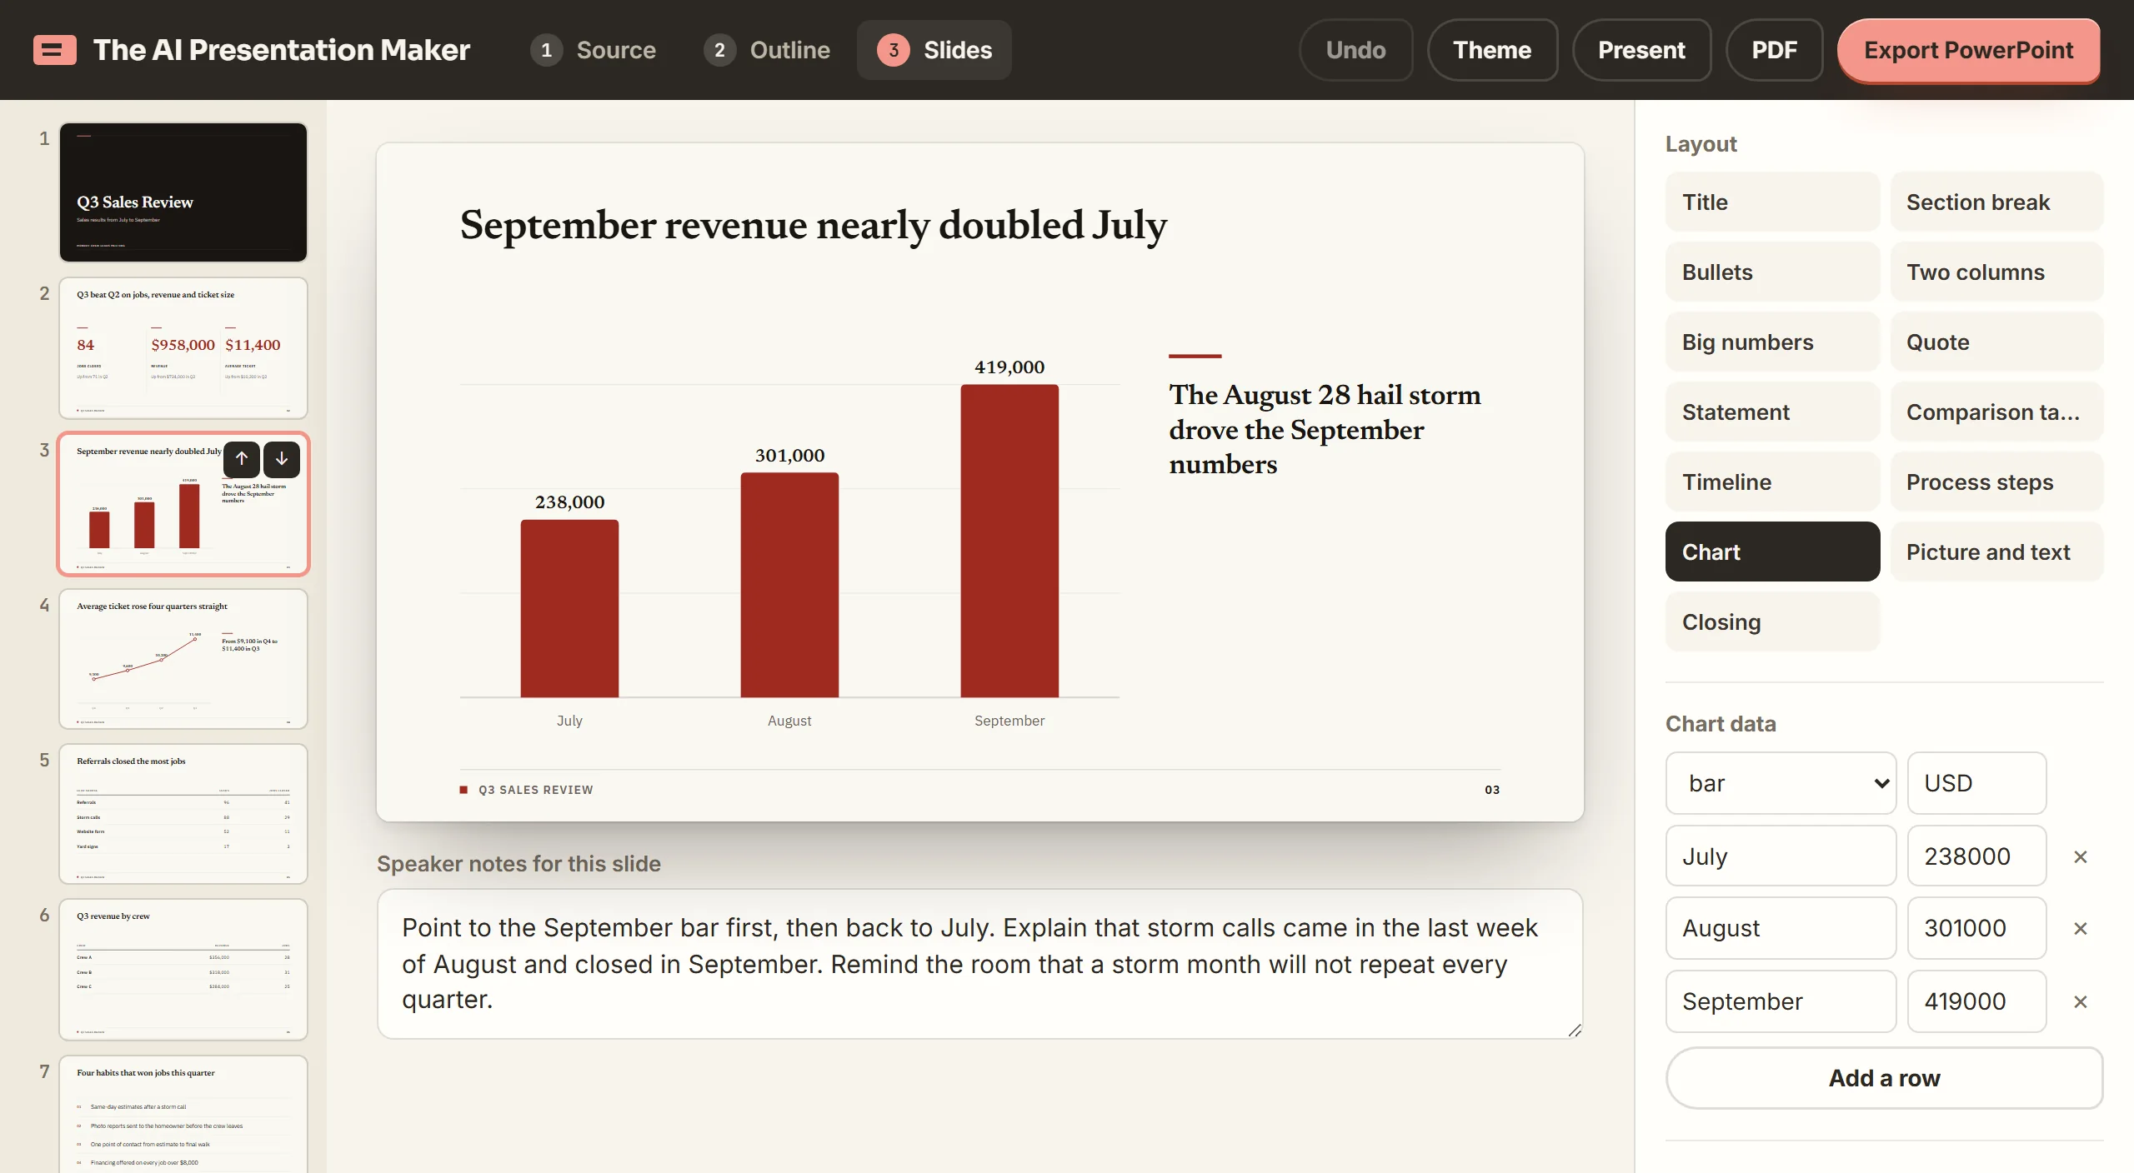Remove the July chart row
The image size is (2134, 1173).
(2081, 856)
